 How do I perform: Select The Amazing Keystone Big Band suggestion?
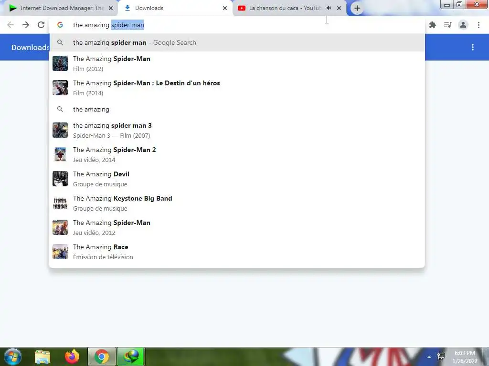coord(237,203)
